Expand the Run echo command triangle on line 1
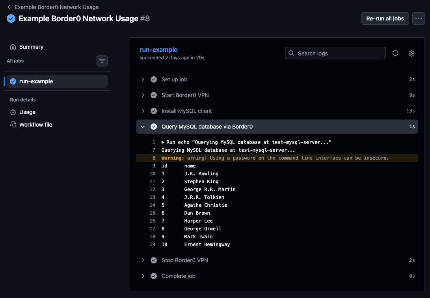430x298 pixels. (163, 142)
